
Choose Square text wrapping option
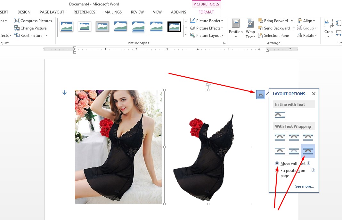point(280,137)
